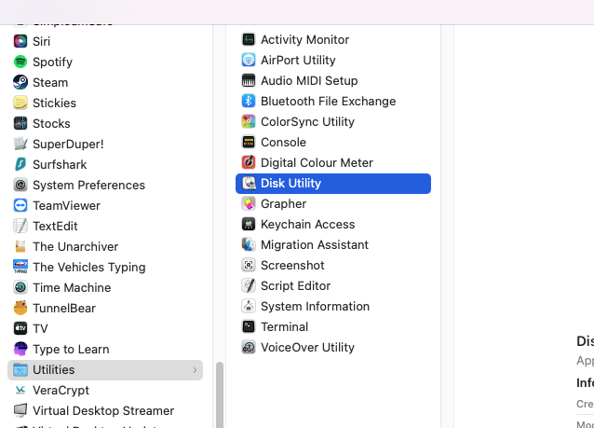Select the "Script Editor" text

tap(295, 285)
